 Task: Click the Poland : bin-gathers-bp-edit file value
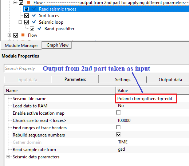[145, 99]
